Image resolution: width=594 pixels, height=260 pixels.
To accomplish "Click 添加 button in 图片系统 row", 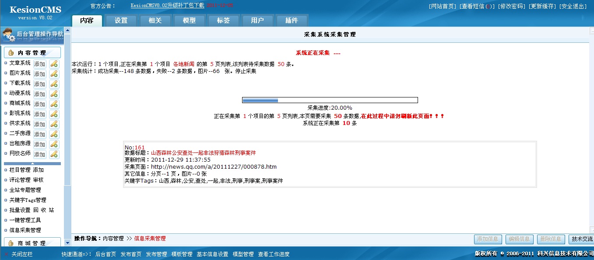I will pos(40,74).
